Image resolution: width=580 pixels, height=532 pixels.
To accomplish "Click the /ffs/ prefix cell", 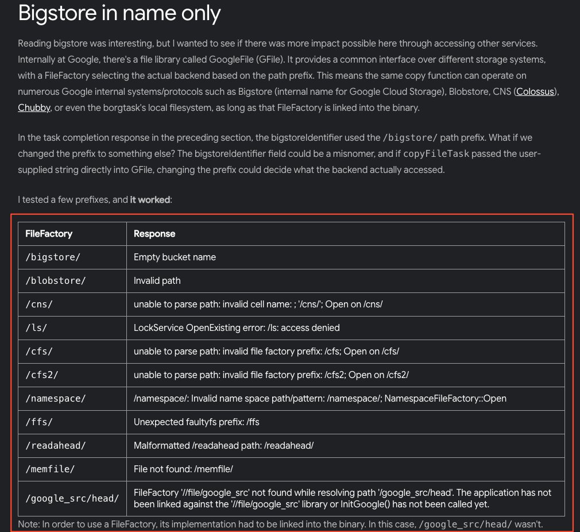I will click(x=72, y=422).
